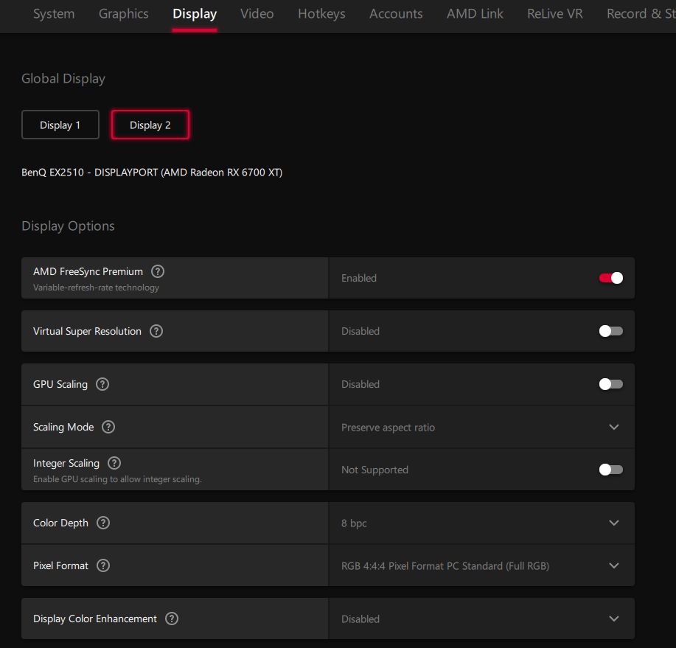Click the Display Options heading
This screenshot has width=676, height=648.
[68, 226]
